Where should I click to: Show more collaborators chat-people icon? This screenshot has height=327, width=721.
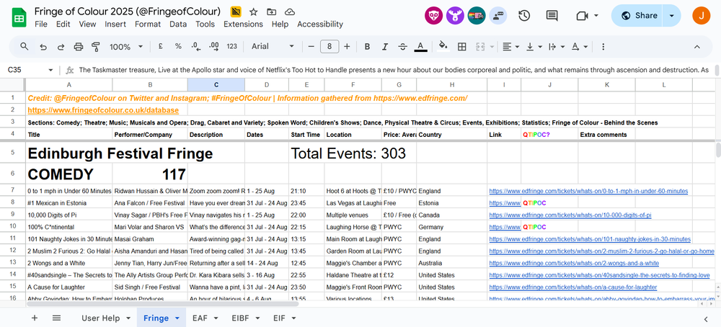(x=498, y=16)
